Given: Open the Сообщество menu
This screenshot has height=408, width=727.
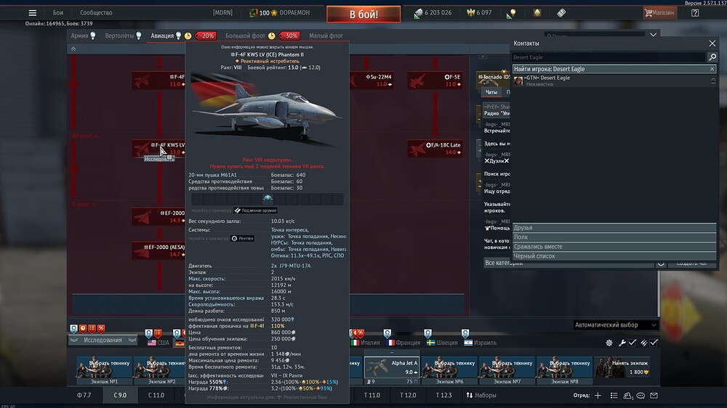Looking at the screenshot, I should (96, 12).
